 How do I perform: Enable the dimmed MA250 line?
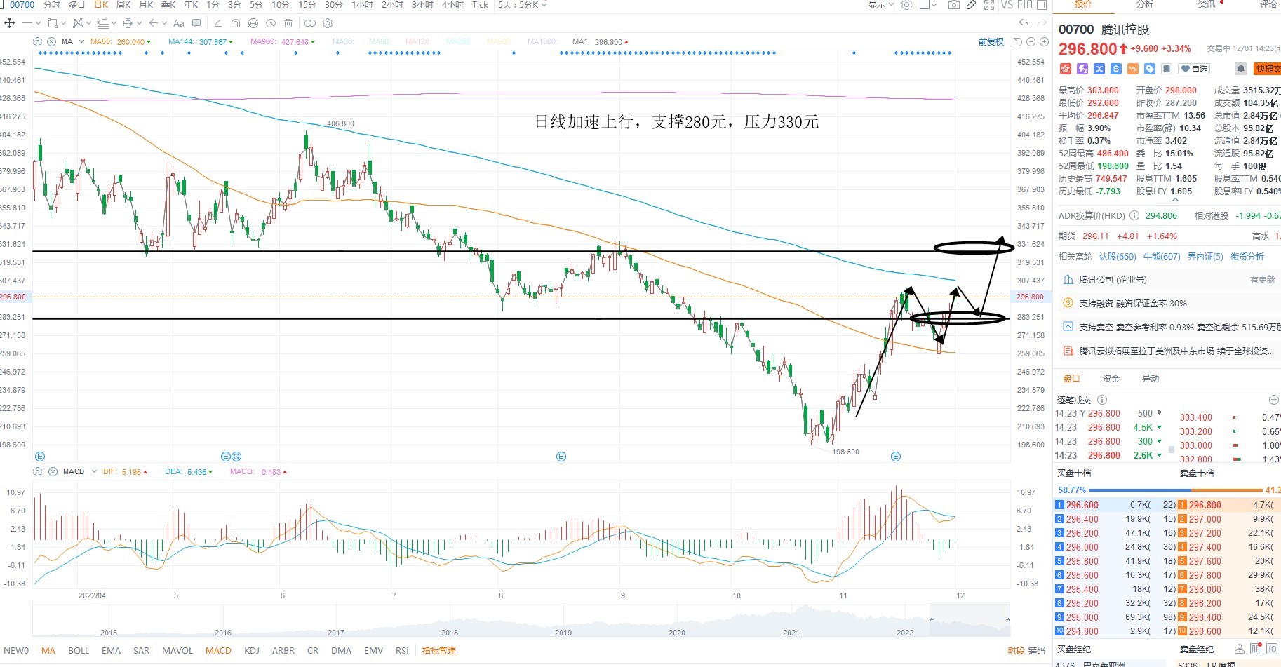pyautogui.click(x=458, y=42)
